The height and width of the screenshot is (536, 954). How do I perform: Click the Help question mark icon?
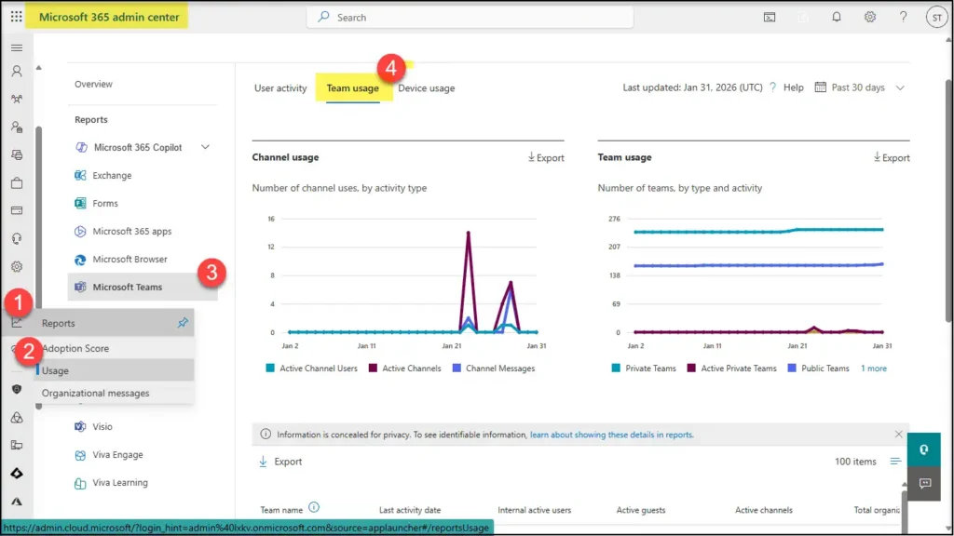coord(903,17)
